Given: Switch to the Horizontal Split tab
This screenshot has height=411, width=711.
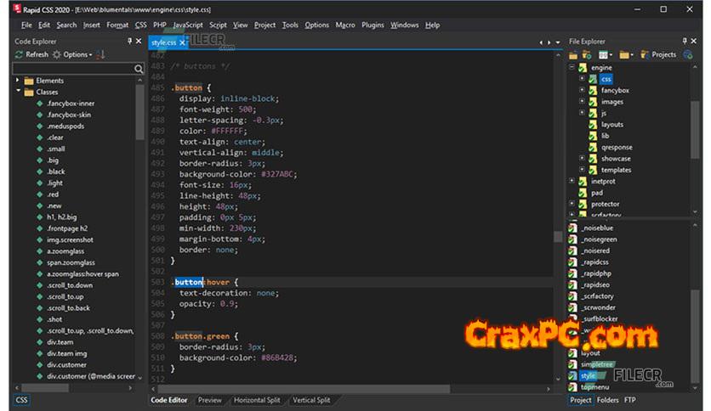Looking at the screenshot, I should [256, 400].
